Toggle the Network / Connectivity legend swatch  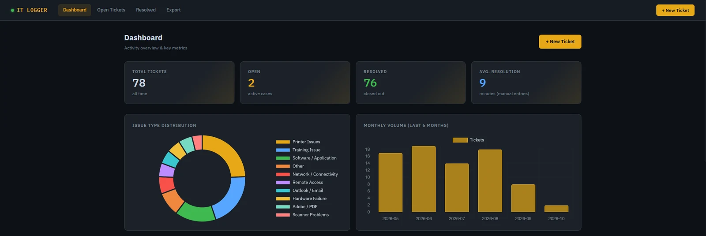pos(283,174)
